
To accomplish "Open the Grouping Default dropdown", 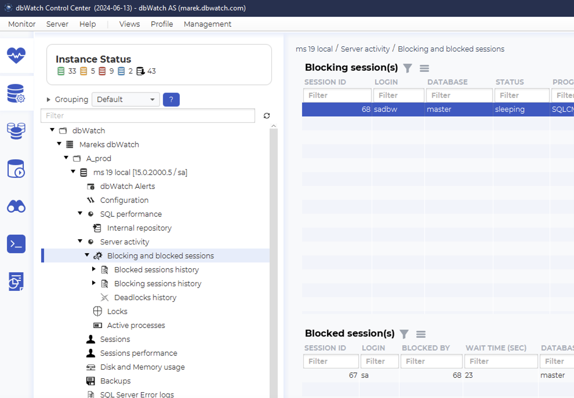I will 125,99.
